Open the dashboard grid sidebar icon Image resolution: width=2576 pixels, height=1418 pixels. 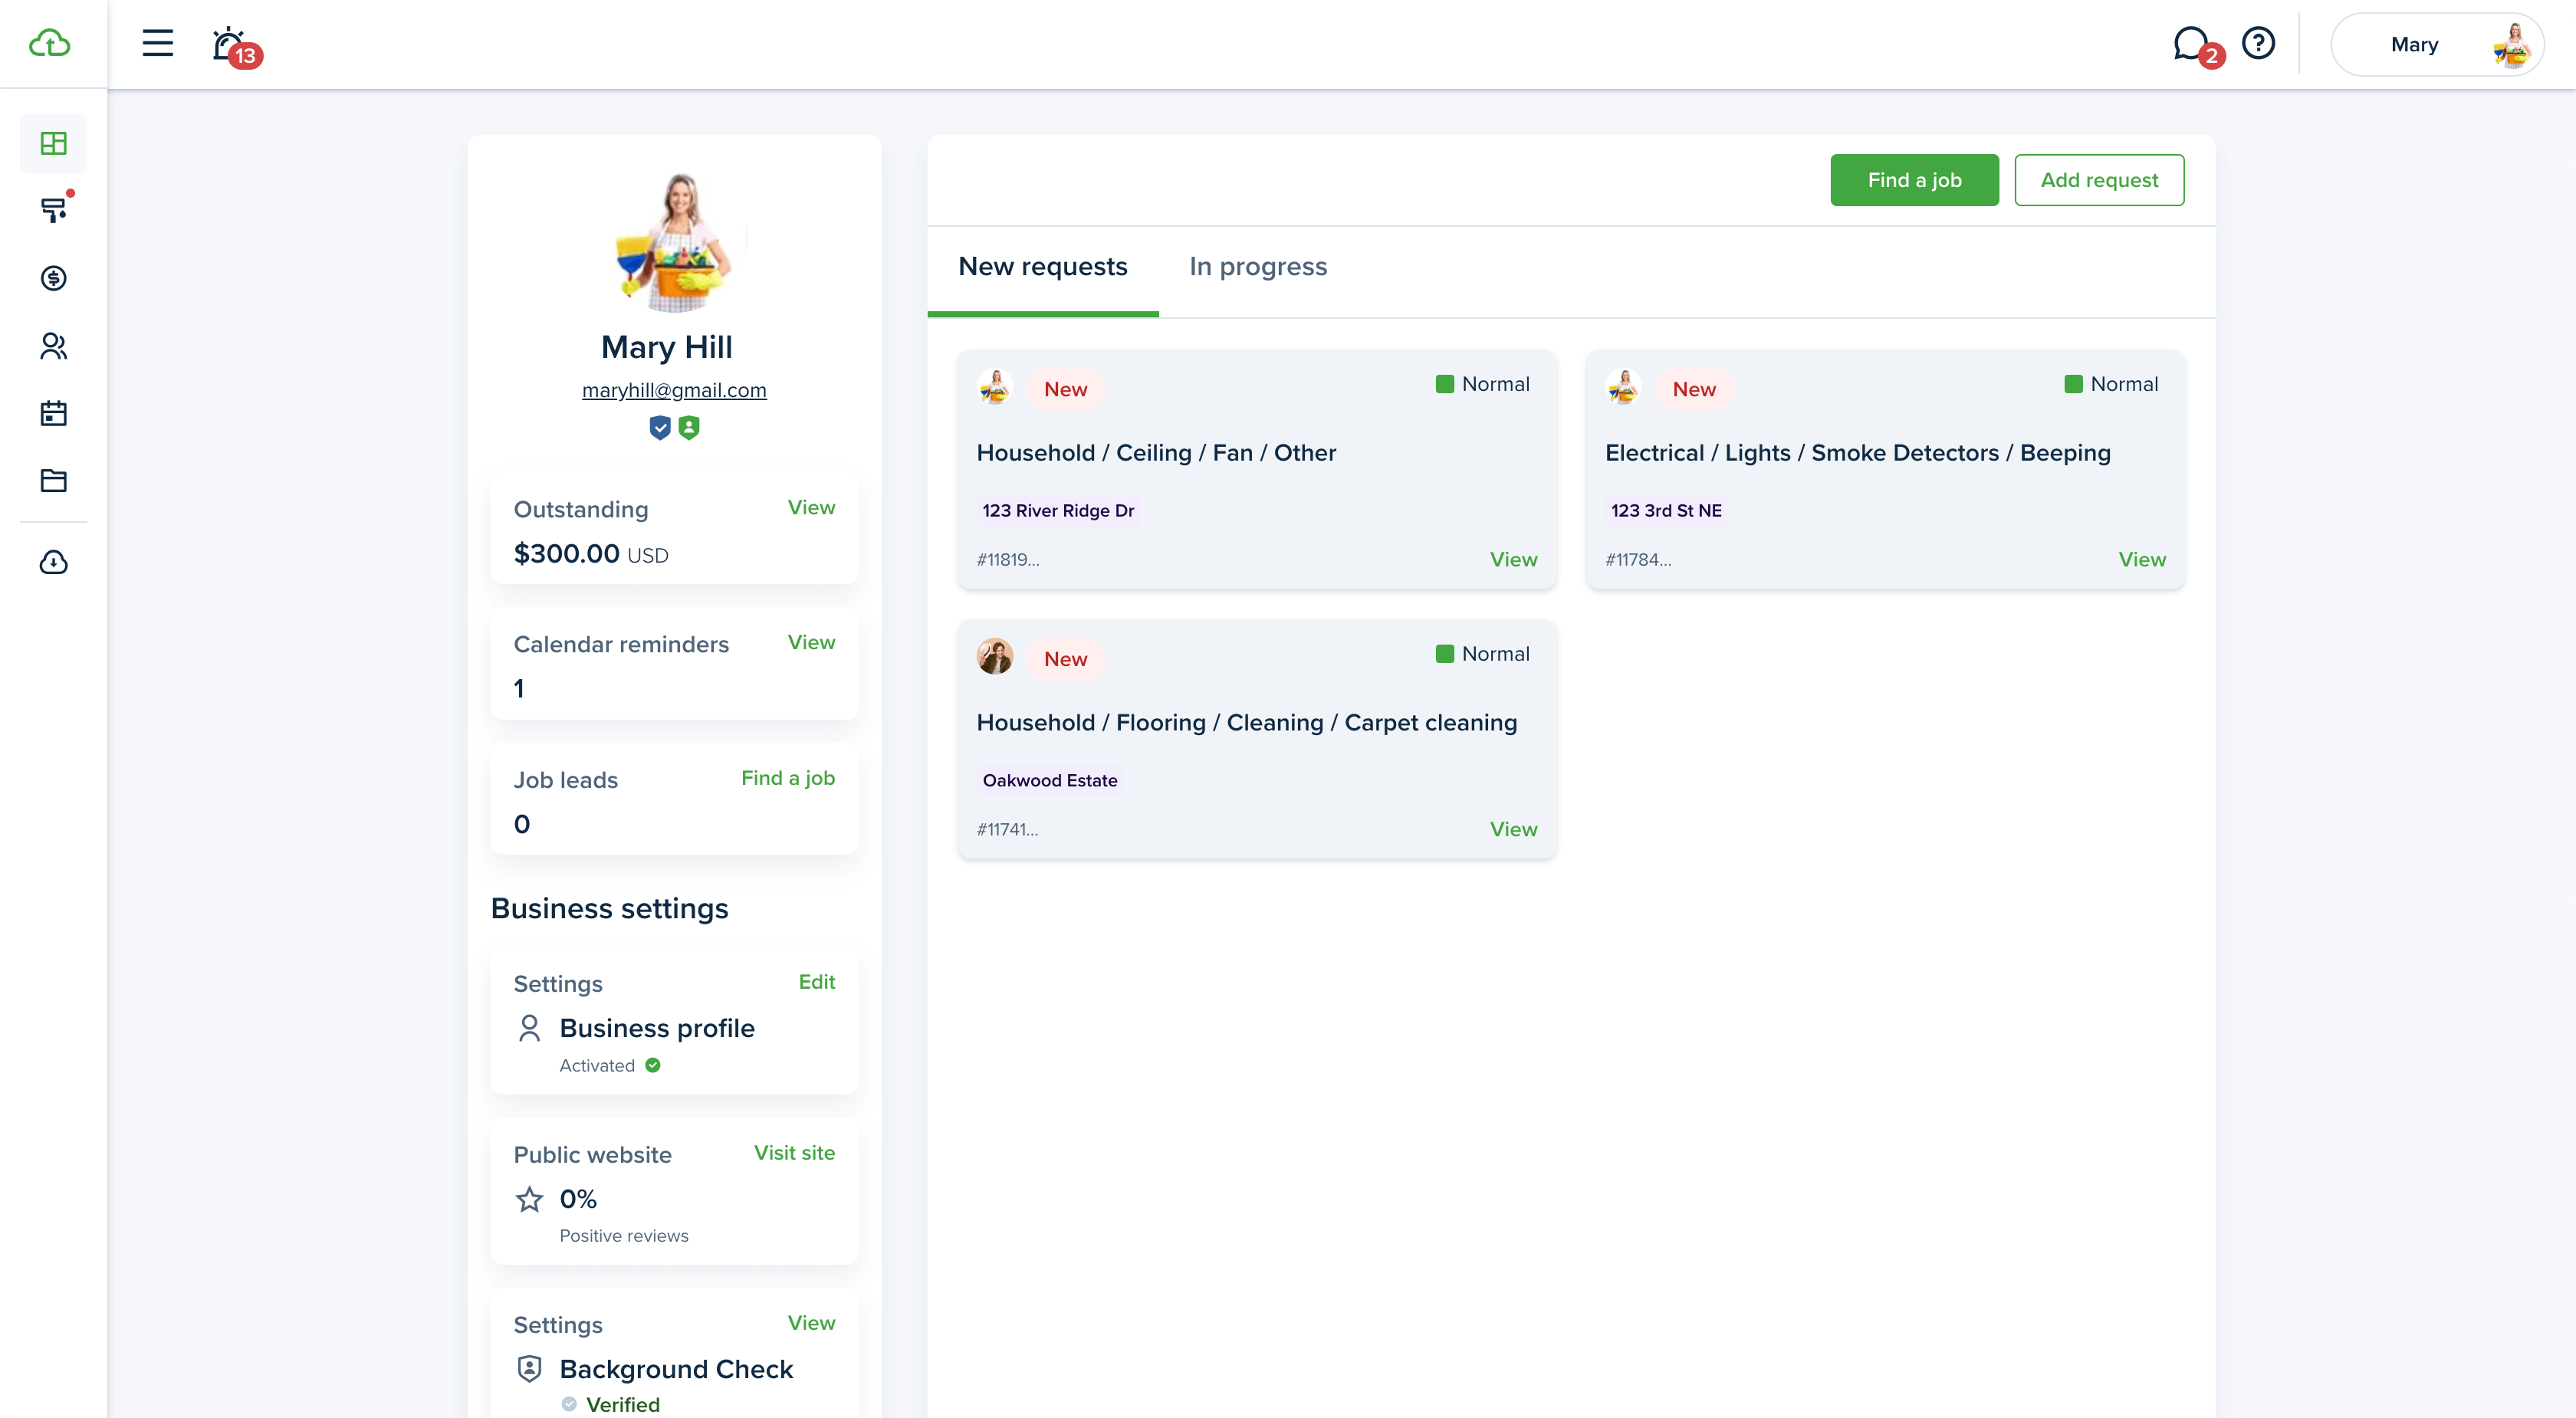[54, 143]
